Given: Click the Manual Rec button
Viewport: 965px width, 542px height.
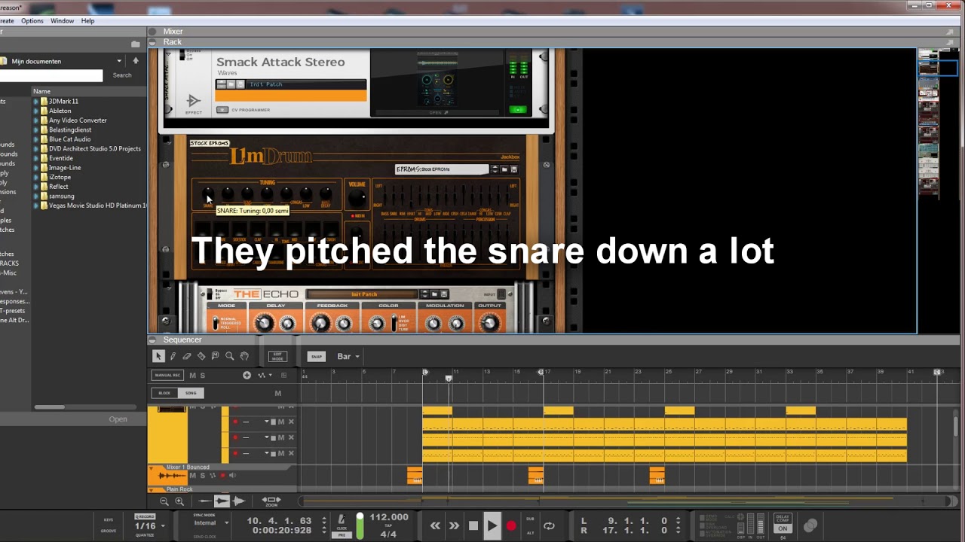Looking at the screenshot, I should [167, 375].
